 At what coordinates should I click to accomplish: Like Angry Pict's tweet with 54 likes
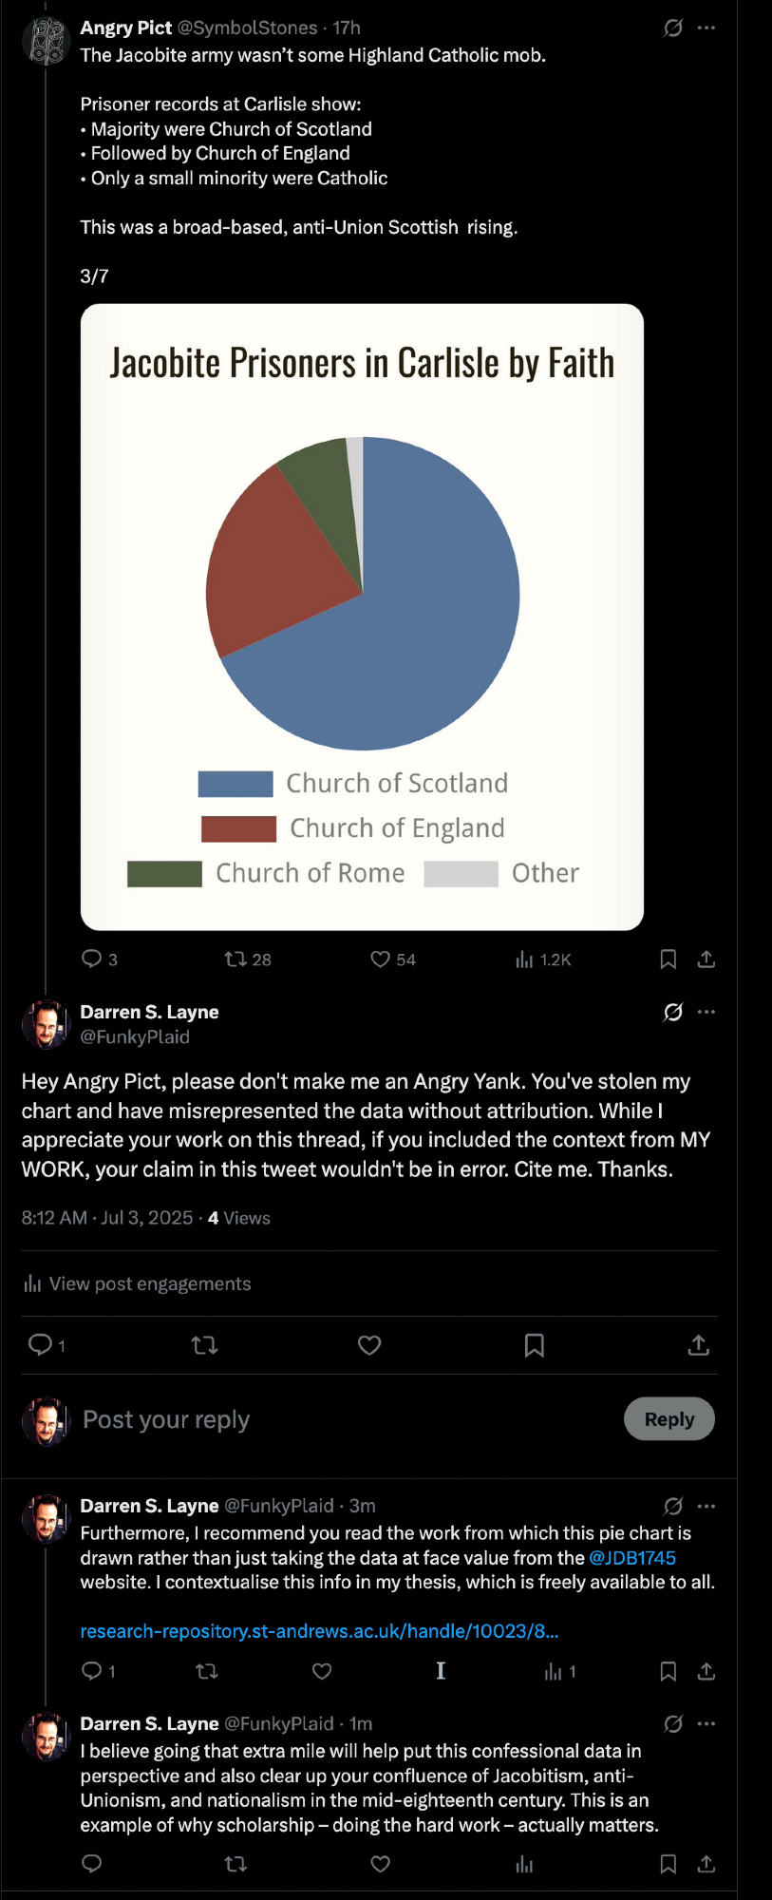tap(380, 959)
